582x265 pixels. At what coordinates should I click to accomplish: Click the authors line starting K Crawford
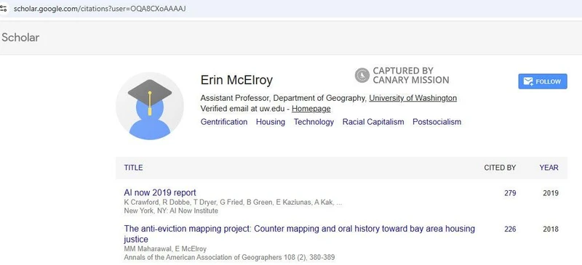click(233, 203)
